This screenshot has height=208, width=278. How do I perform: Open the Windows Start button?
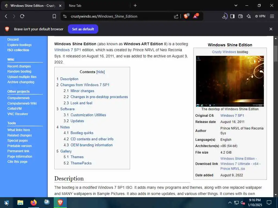click(x=7, y=203)
